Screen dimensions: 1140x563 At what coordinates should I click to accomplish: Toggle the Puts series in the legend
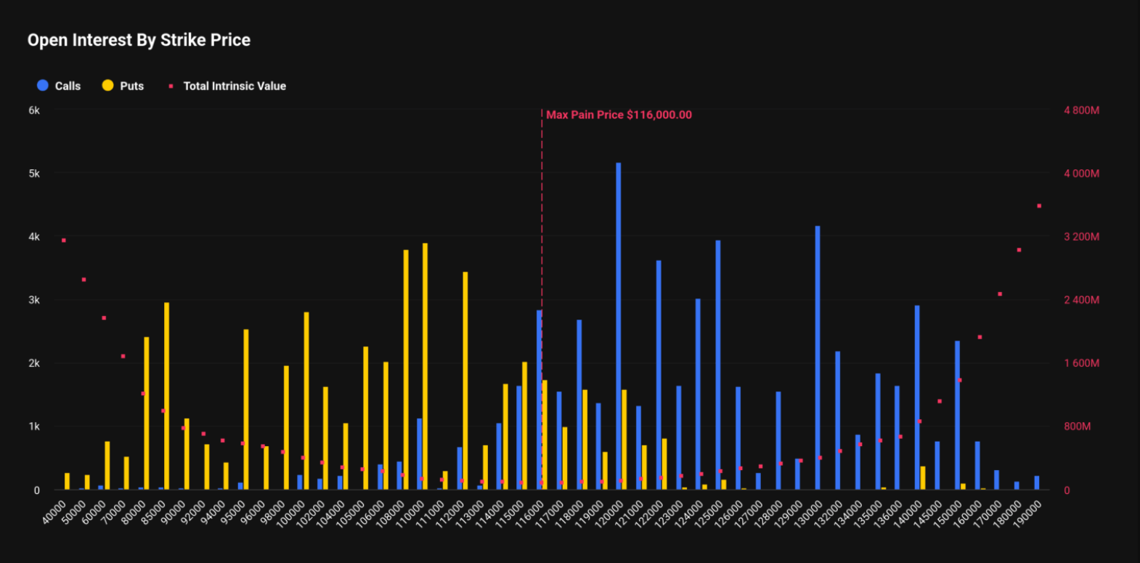pyautogui.click(x=123, y=86)
